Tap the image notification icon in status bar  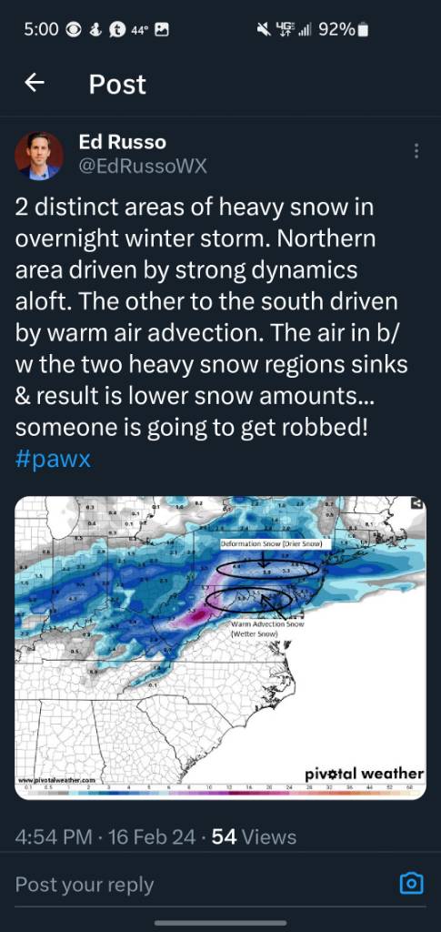click(162, 29)
